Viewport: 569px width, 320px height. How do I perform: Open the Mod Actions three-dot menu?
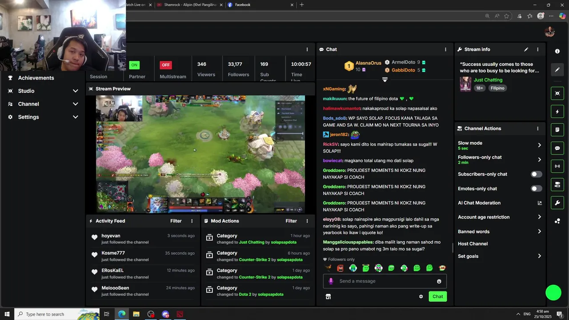pos(307,221)
